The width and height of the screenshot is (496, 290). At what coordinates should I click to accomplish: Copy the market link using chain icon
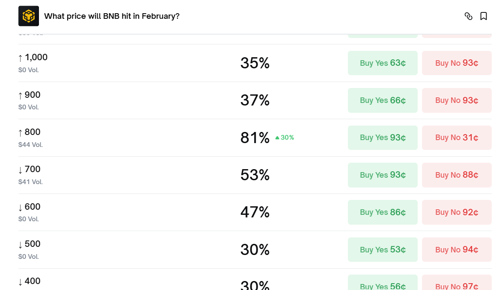[x=469, y=16]
